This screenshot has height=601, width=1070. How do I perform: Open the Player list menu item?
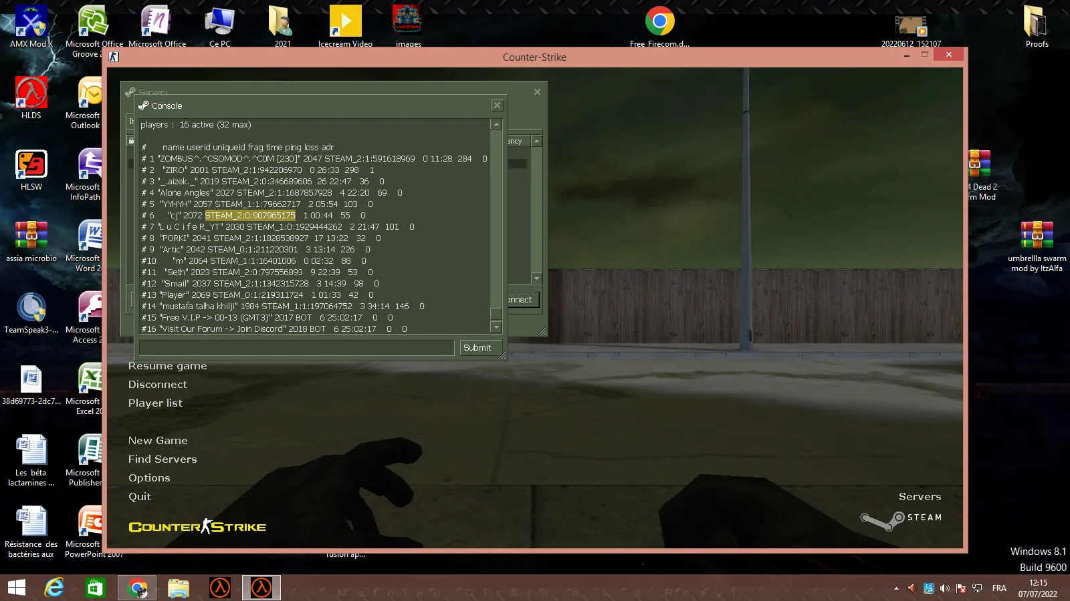point(155,403)
